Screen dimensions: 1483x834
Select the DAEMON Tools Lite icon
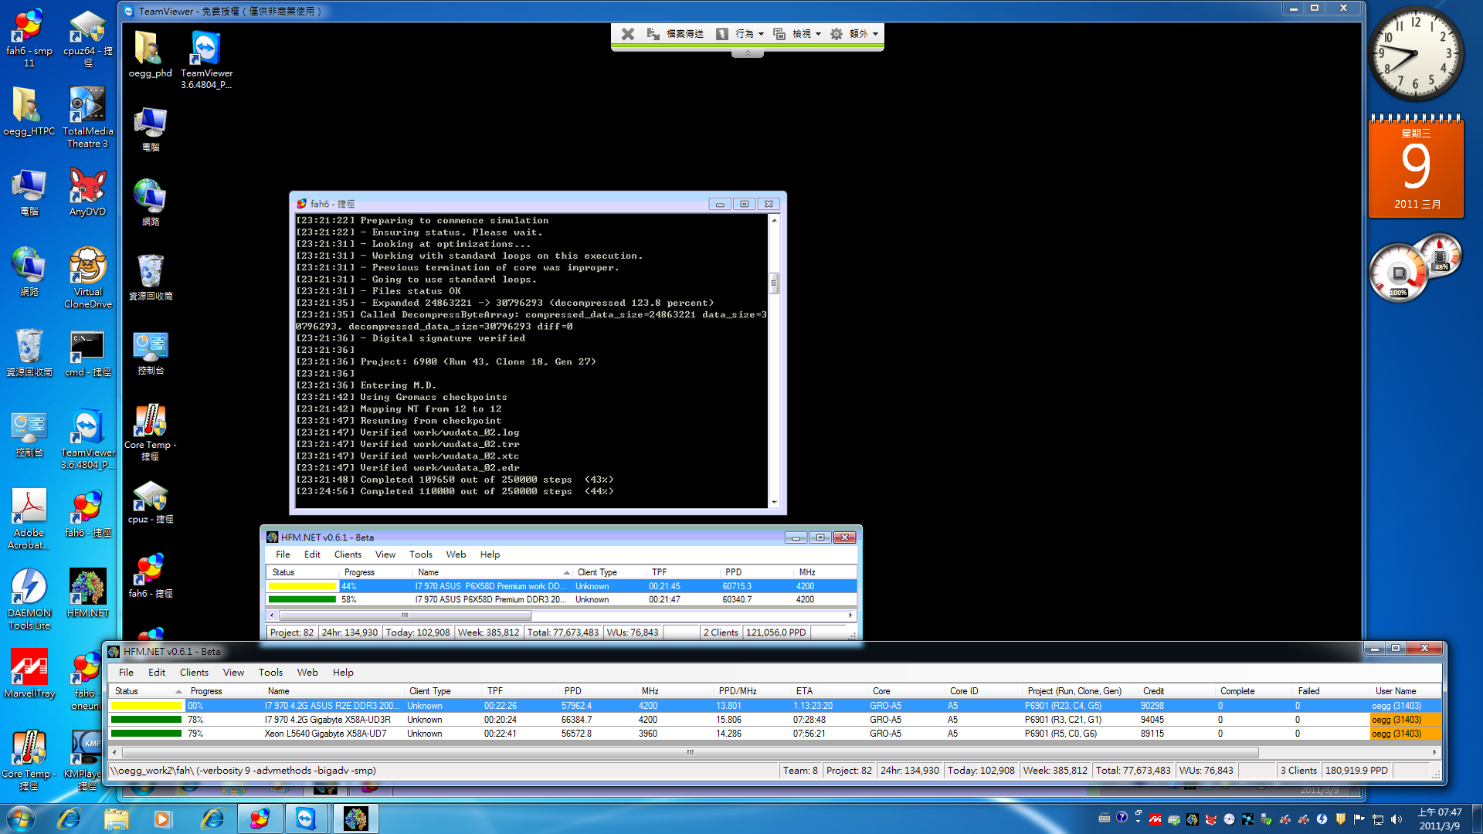click(29, 599)
